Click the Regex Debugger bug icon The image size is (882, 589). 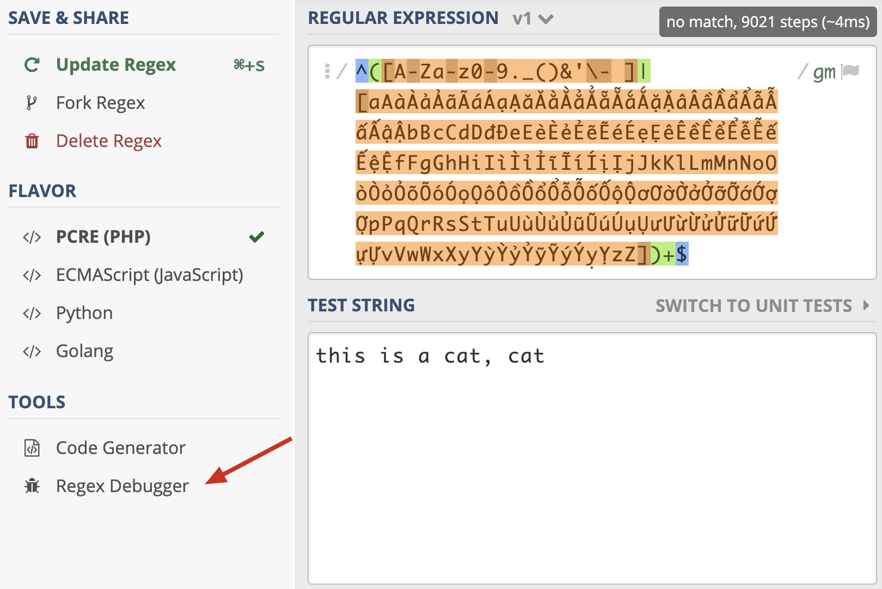[32, 486]
